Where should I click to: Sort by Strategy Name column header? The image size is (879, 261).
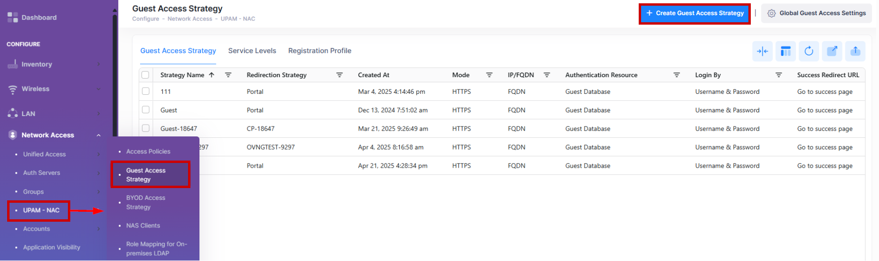pos(182,75)
